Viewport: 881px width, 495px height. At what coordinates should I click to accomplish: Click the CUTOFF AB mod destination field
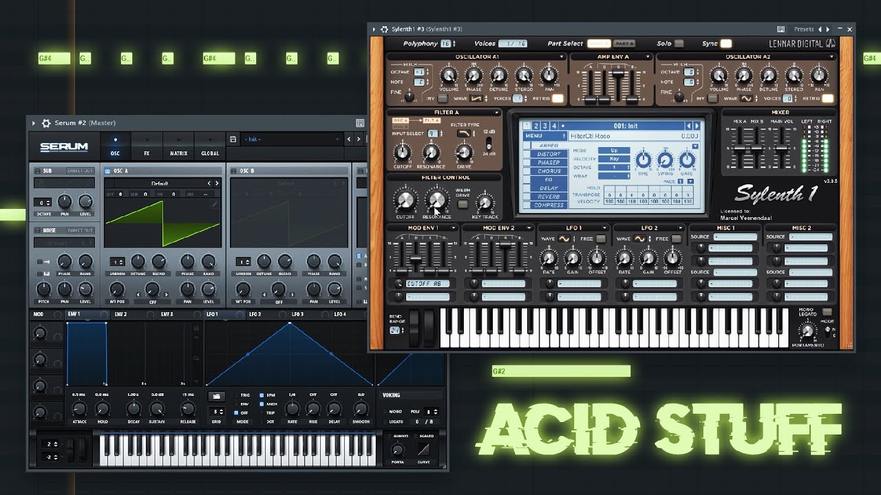(428, 283)
